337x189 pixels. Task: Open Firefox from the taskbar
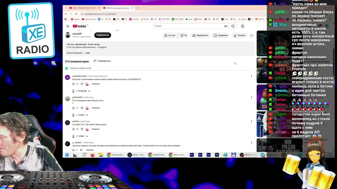click(92, 155)
